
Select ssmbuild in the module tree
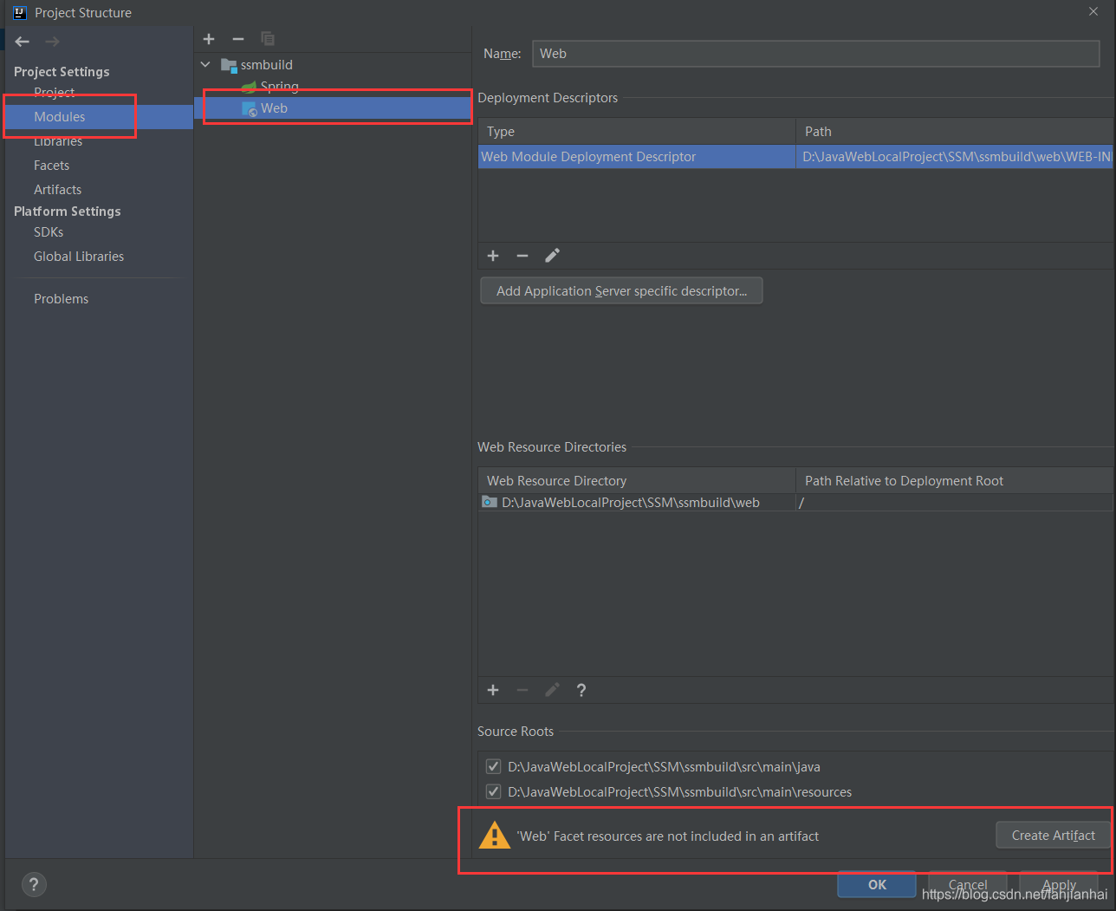266,65
